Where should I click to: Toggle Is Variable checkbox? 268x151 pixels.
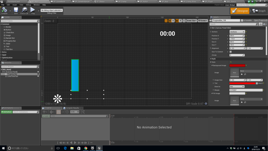point(242,20)
